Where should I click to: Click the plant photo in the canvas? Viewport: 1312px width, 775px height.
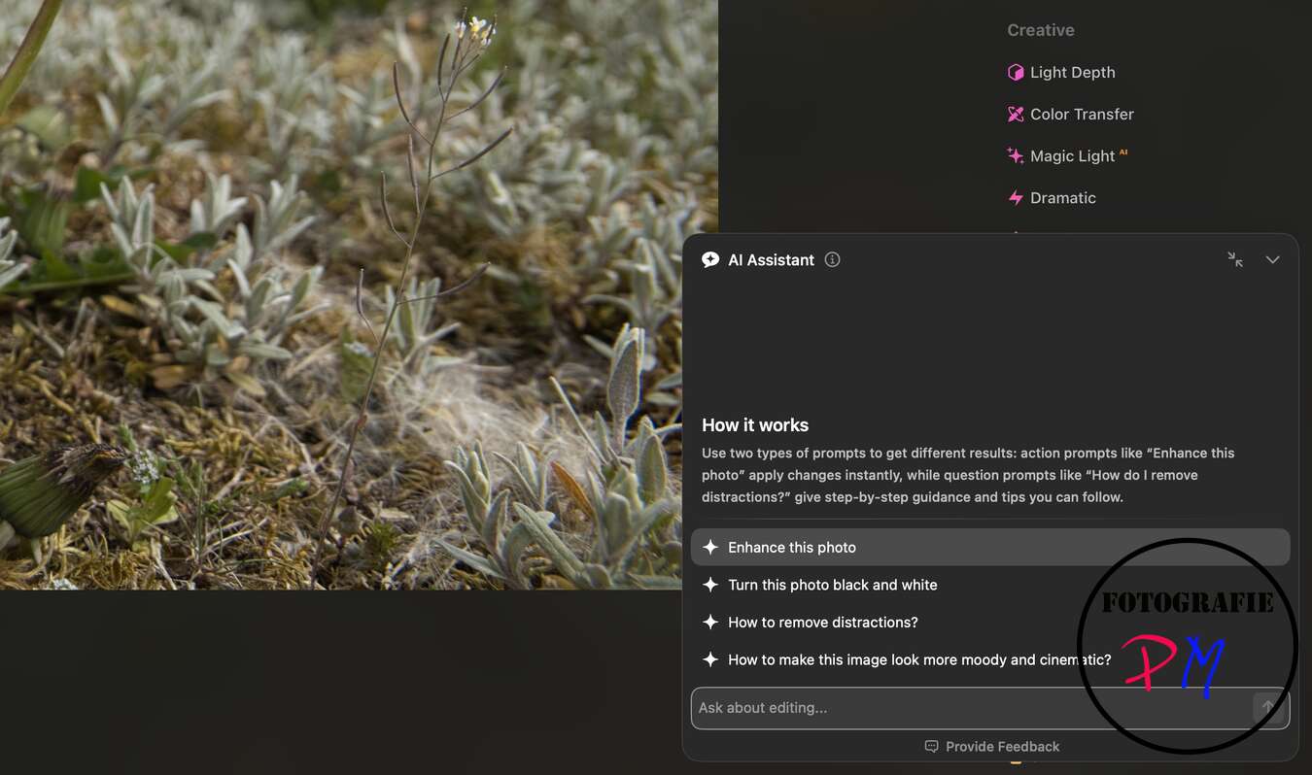point(360,291)
